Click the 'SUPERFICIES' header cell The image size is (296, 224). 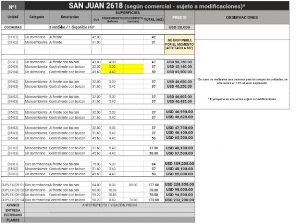point(128,12)
